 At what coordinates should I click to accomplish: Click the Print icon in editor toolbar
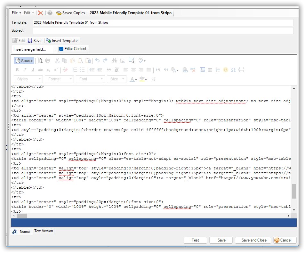click(48, 61)
